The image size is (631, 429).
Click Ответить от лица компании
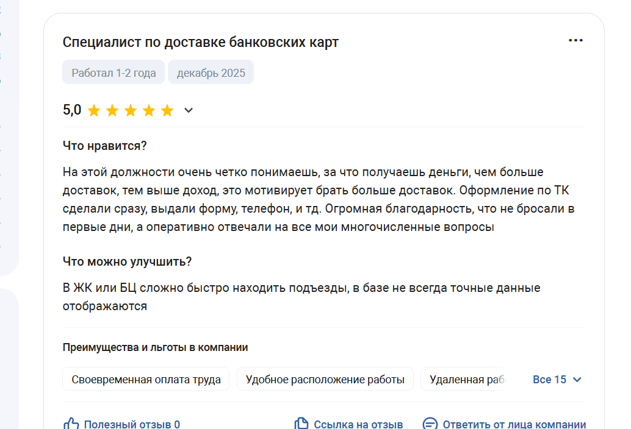click(x=514, y=425)
